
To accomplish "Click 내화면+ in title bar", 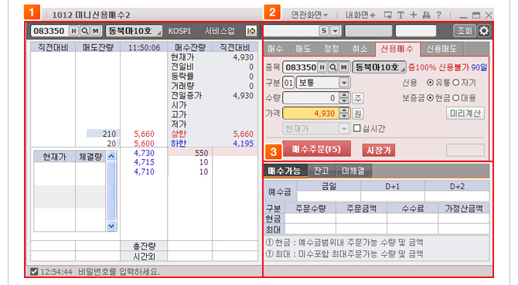I will point(360,15).
